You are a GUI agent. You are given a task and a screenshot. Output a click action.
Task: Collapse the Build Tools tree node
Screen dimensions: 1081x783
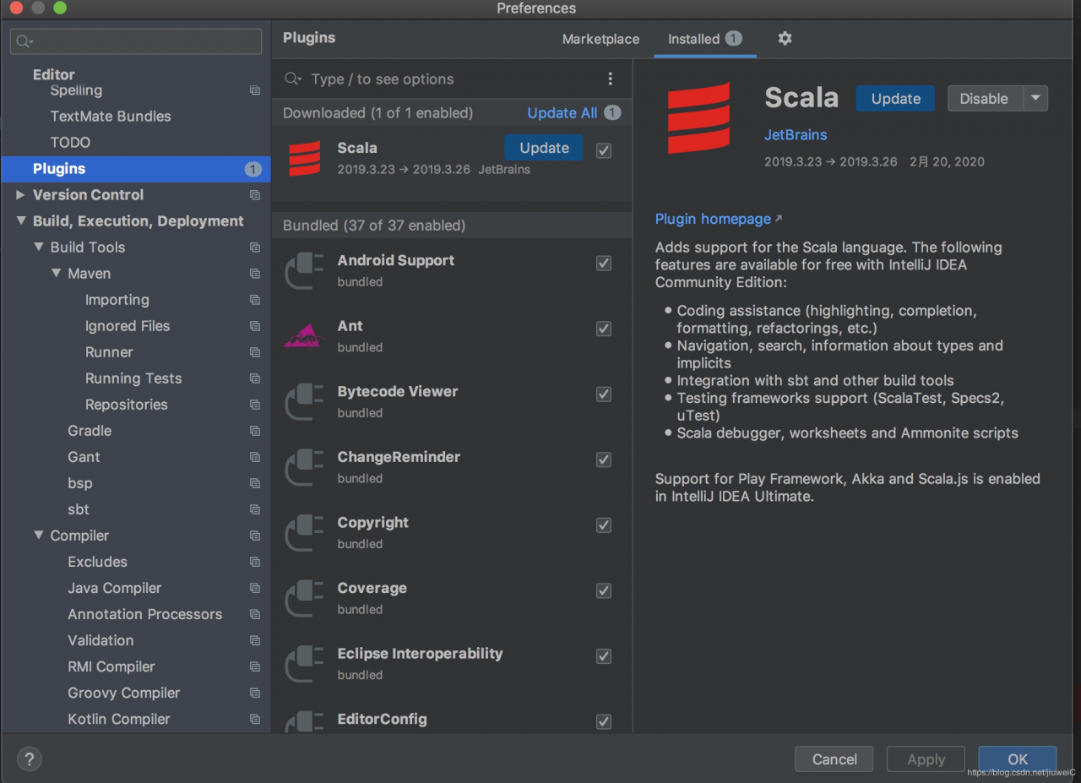point(38,247)
